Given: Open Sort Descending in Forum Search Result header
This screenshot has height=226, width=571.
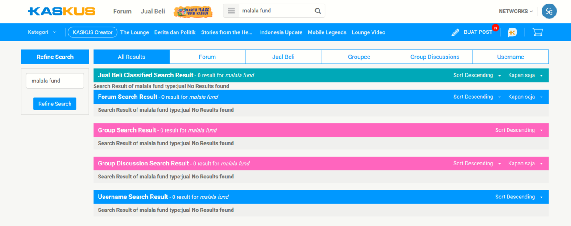Looking at the screenshot, I should (477, 97).
